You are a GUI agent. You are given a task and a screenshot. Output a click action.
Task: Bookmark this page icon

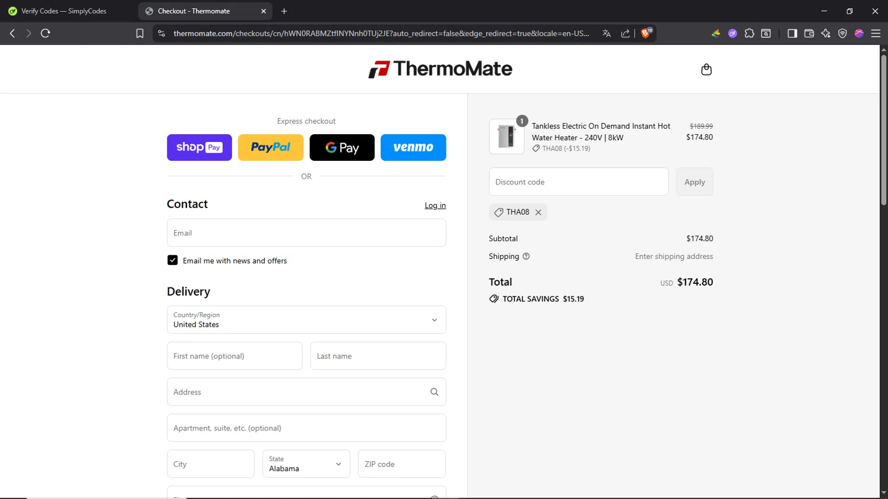[140, 34]
